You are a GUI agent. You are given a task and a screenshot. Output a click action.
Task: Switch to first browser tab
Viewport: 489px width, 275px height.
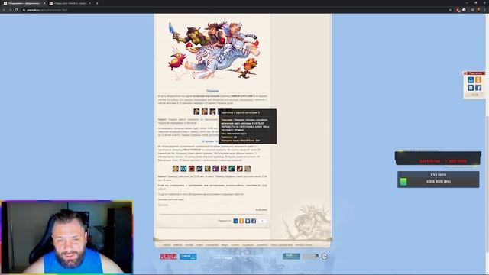[24, 3]
